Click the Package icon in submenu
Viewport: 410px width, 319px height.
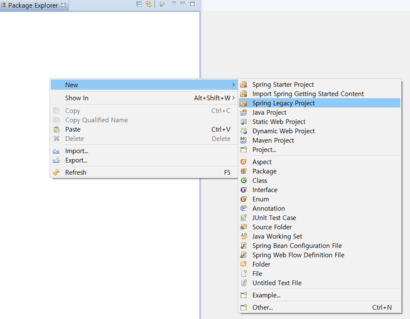244,171
